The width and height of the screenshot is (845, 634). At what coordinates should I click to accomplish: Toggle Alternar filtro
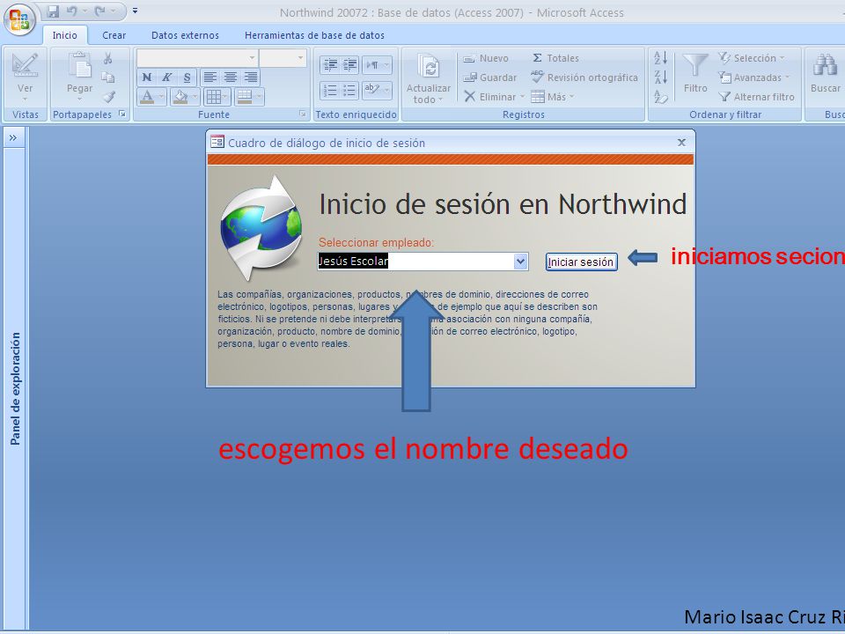pos(757,97)
